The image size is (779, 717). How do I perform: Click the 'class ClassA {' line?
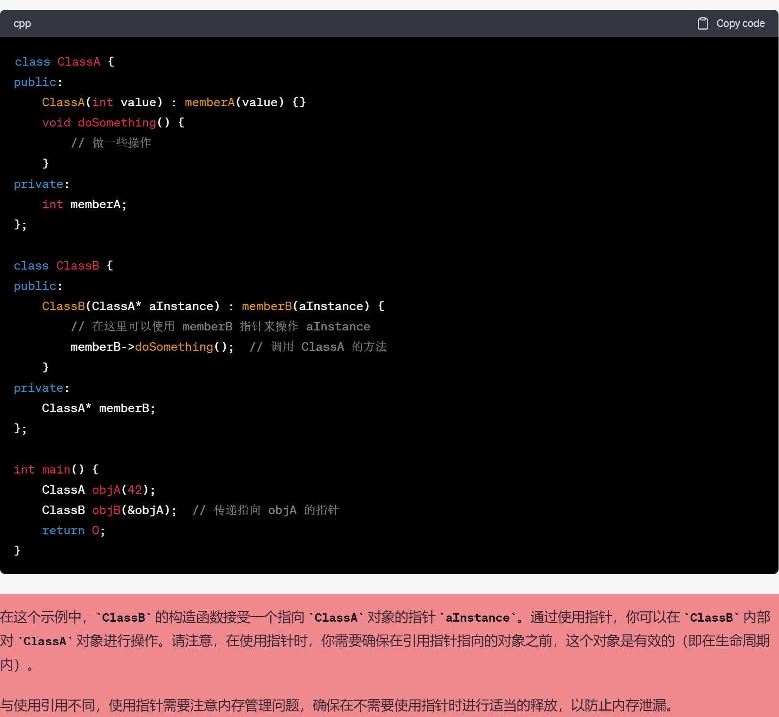click(x=65, y=62)
